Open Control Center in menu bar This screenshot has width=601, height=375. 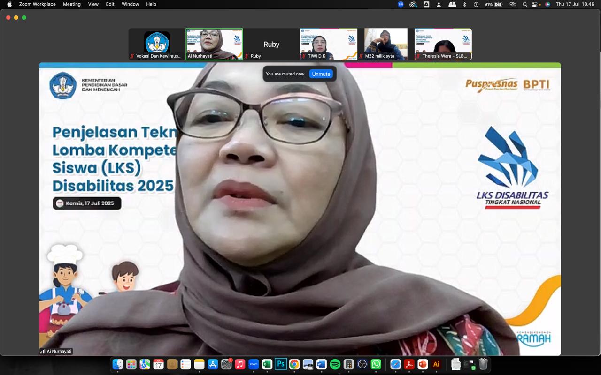(x=535, y=4)
